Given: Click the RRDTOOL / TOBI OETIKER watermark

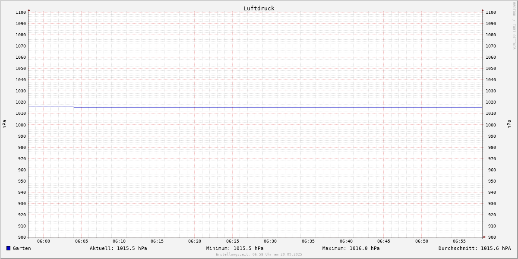Looking at the screenshot, I should [x=514, y=26].
